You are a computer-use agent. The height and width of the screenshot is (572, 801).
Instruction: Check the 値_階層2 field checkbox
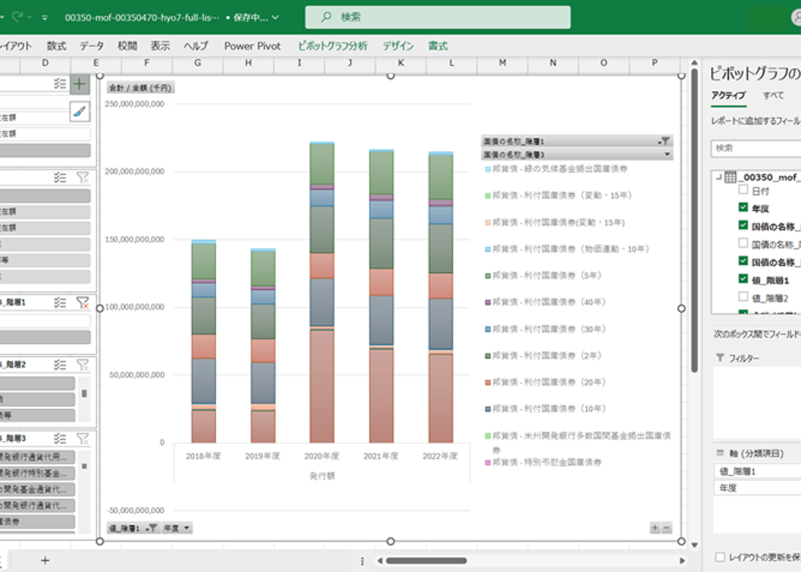743,296
